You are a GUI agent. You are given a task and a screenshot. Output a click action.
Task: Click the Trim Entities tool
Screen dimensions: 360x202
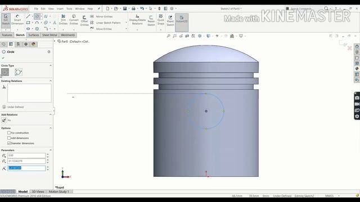[63, 20]
